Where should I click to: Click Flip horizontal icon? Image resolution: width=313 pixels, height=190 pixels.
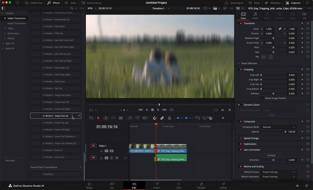pos(264,57)
